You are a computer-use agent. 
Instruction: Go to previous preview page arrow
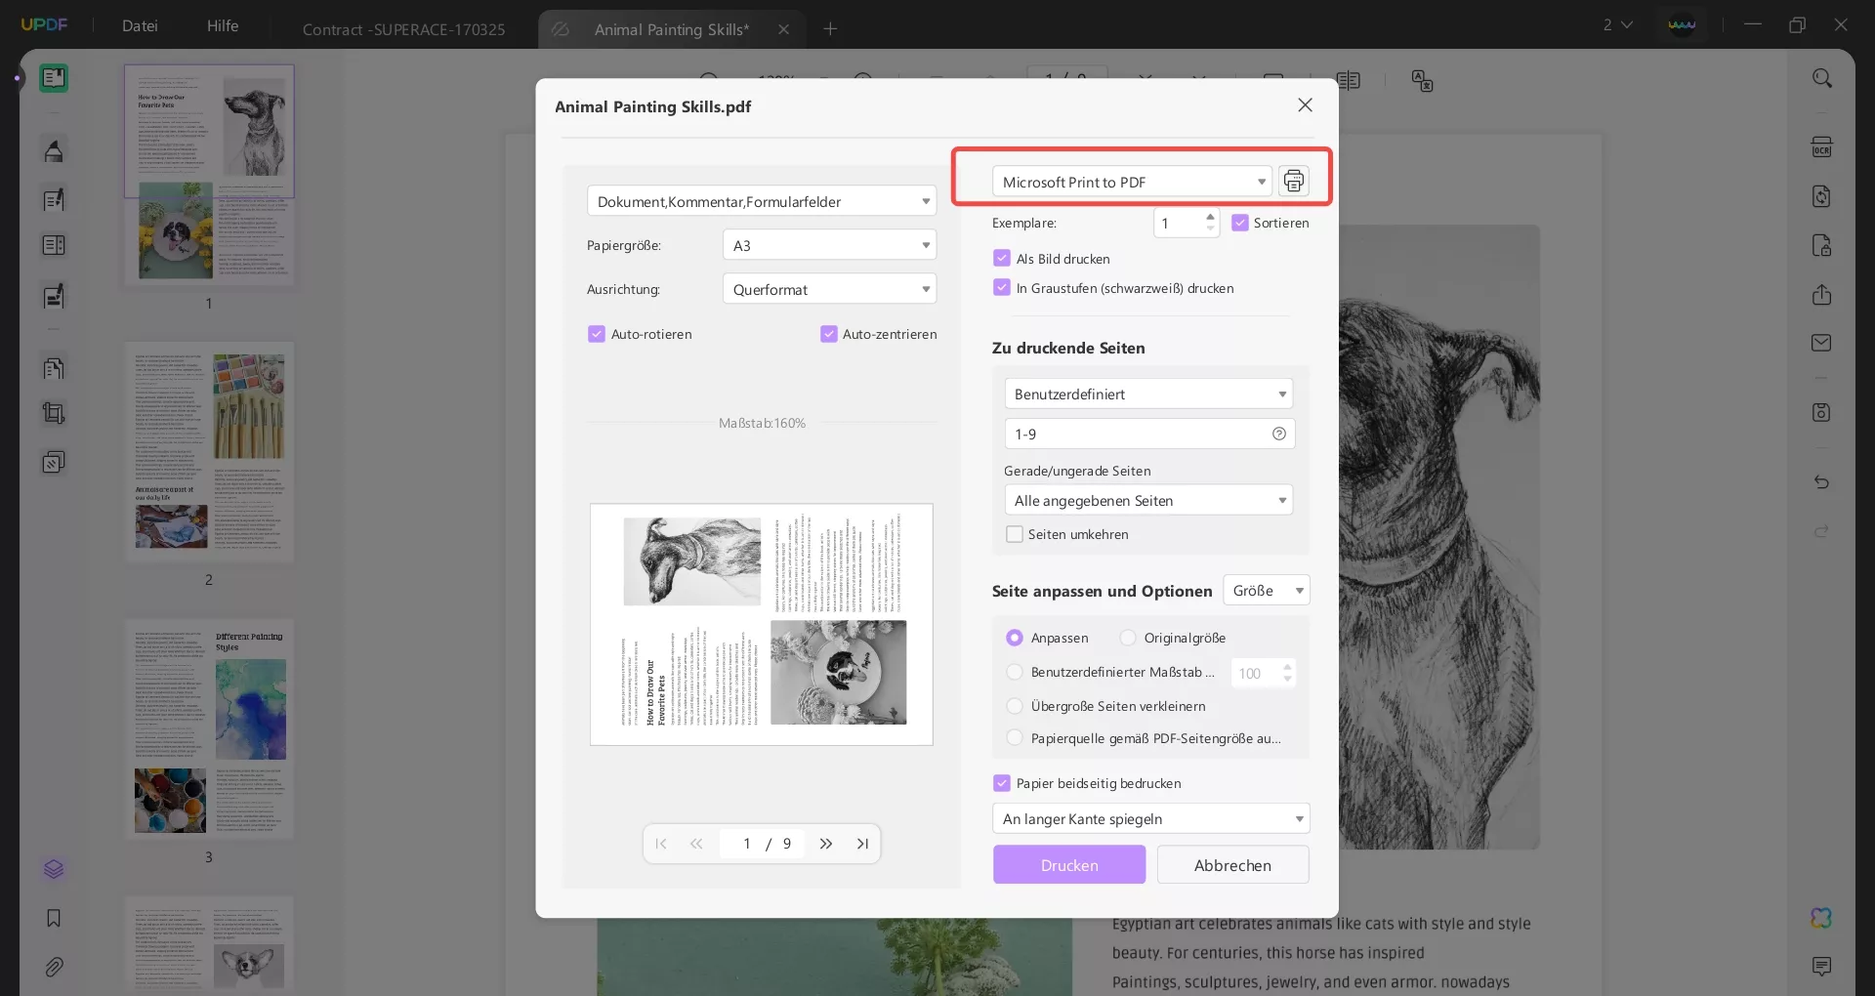[x=696, y=844]
